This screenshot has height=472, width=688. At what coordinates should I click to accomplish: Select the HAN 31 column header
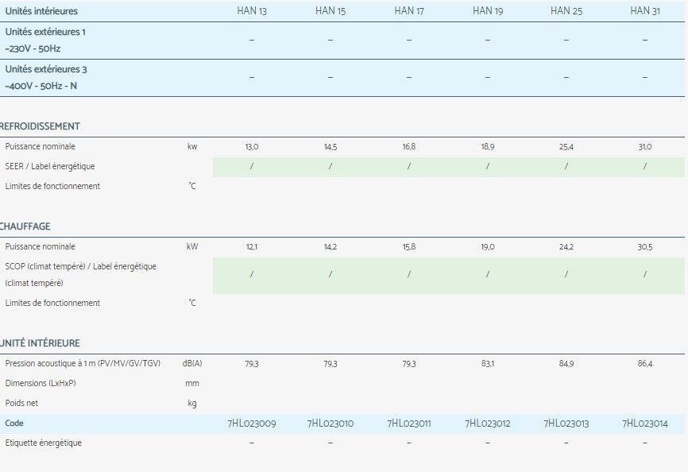point(645,11)
